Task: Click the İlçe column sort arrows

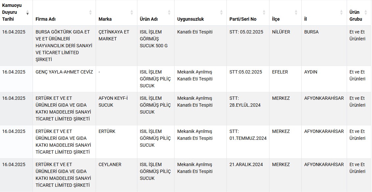Action: point(296,12)
